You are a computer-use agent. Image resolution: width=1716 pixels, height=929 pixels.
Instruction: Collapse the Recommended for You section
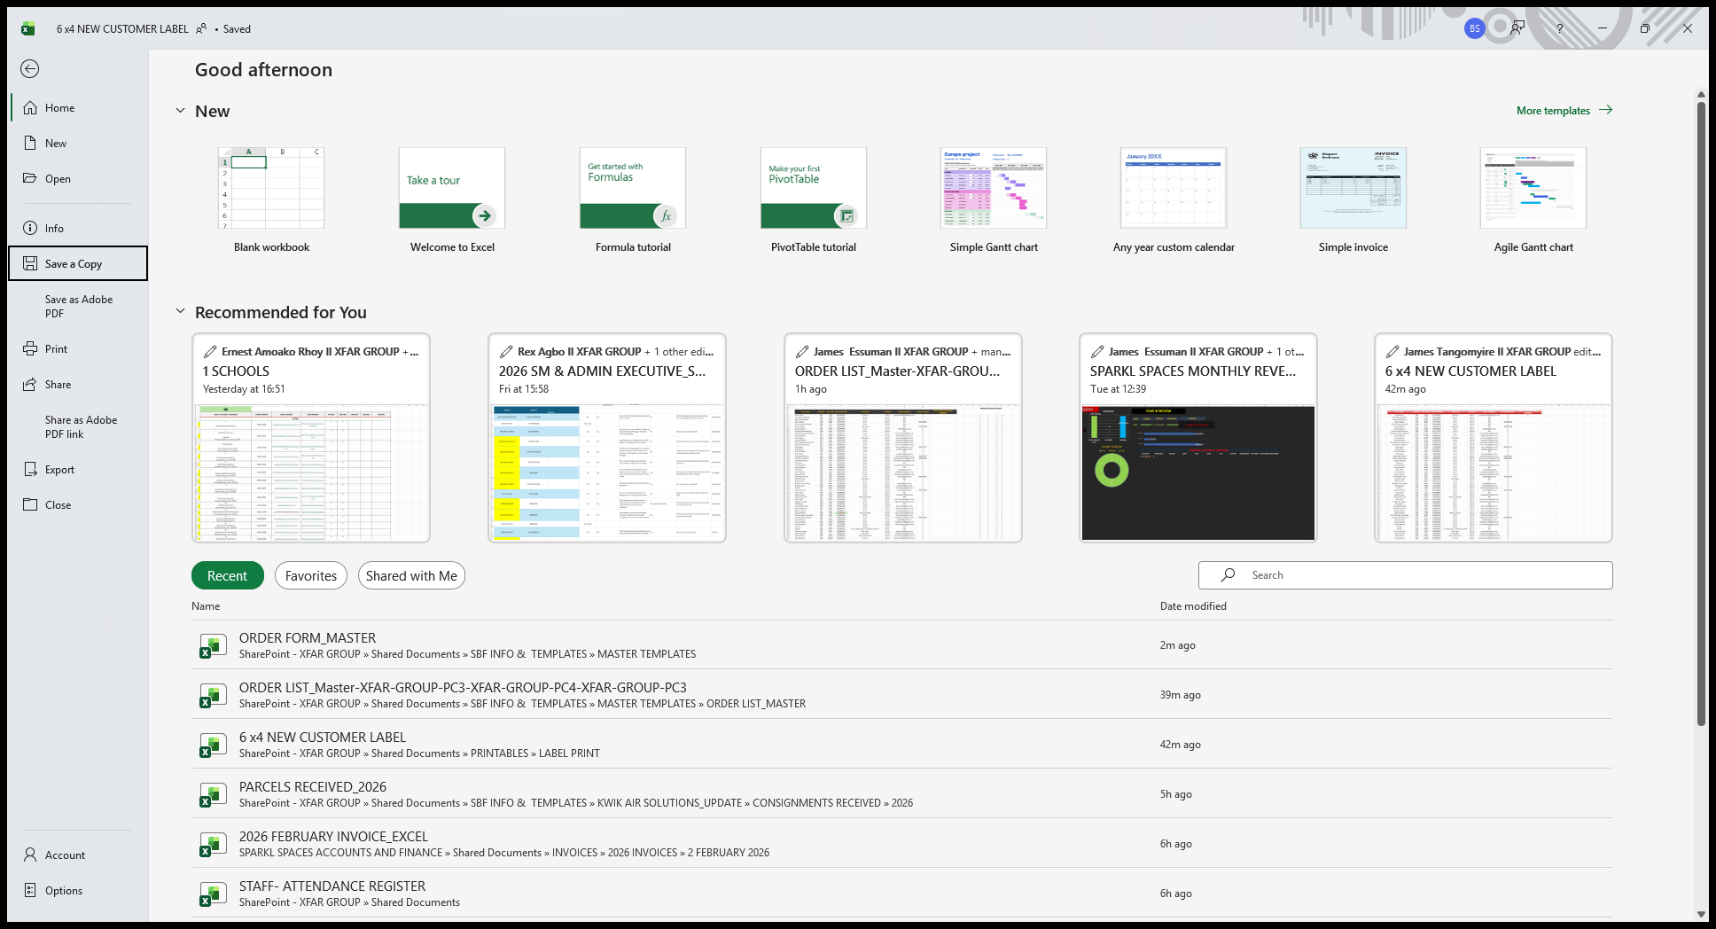click(x=180, y=312)
